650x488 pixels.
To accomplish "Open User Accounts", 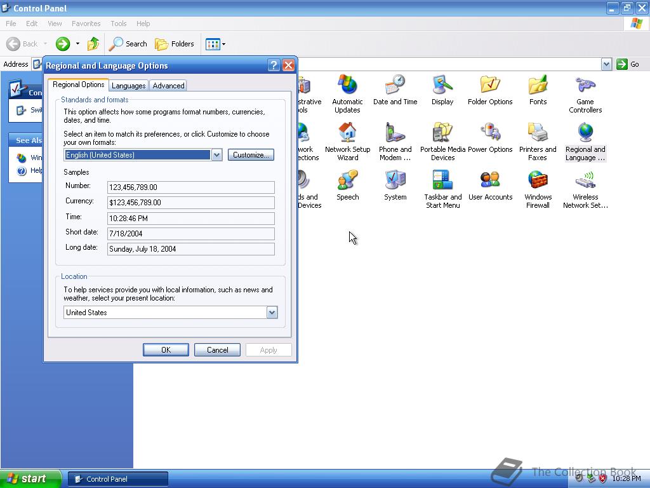I will 490,186.
